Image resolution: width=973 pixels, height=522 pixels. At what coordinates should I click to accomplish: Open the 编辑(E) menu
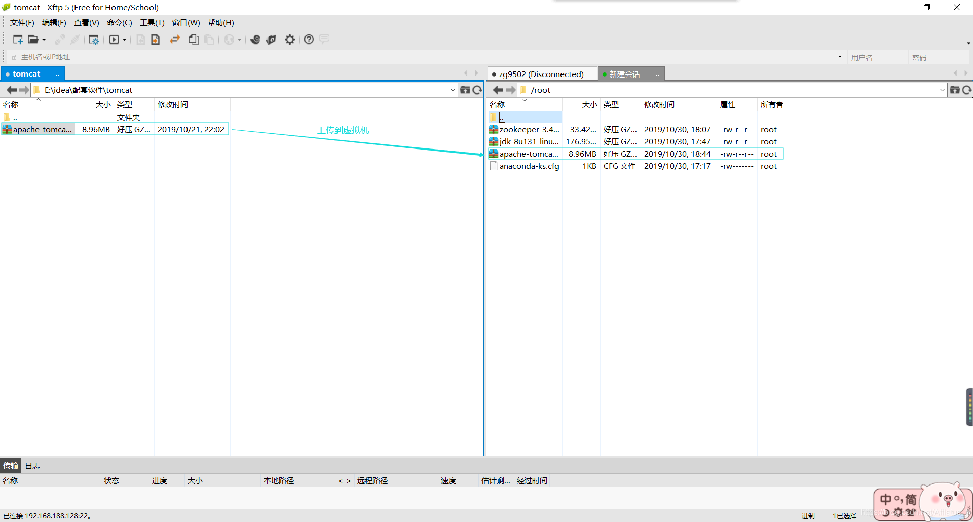point(54,23)
